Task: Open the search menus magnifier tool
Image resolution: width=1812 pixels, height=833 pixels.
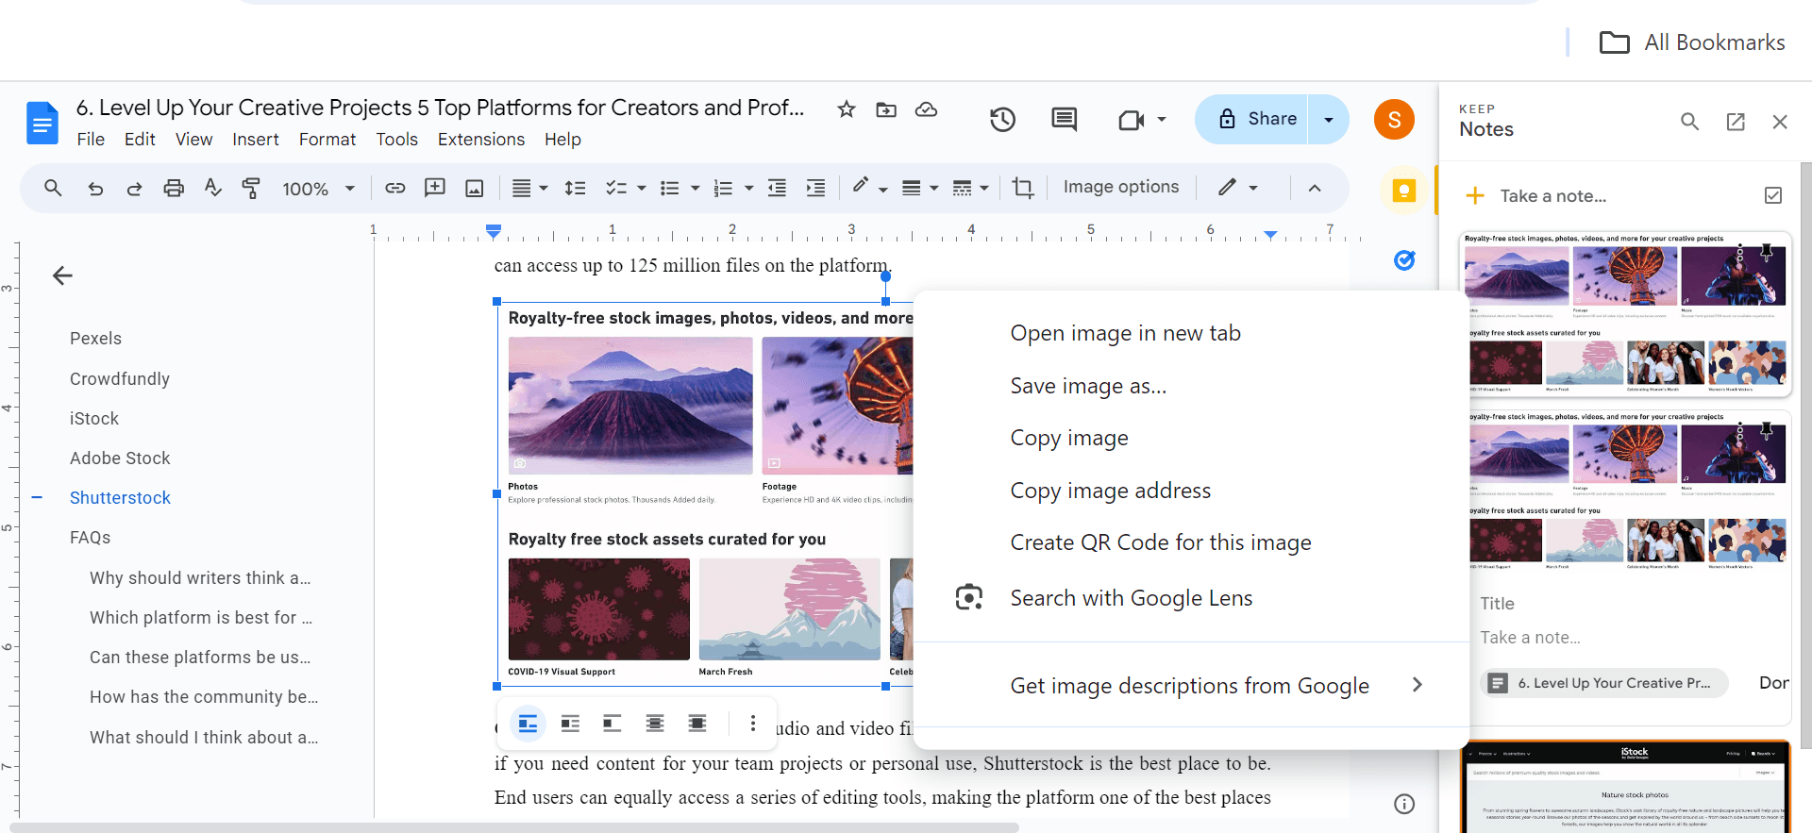Action: (x=53, y=188)
